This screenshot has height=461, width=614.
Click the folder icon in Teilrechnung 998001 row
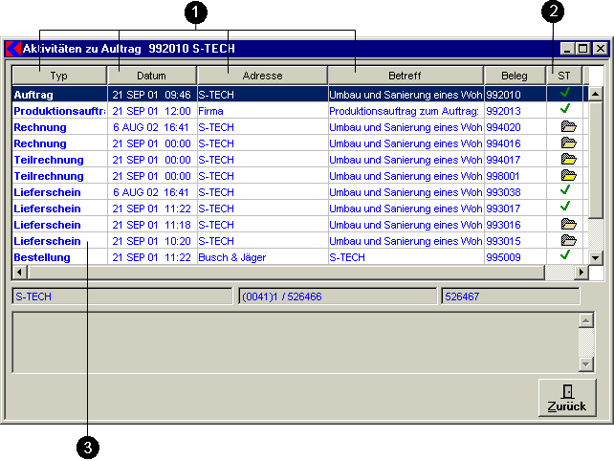568,175
